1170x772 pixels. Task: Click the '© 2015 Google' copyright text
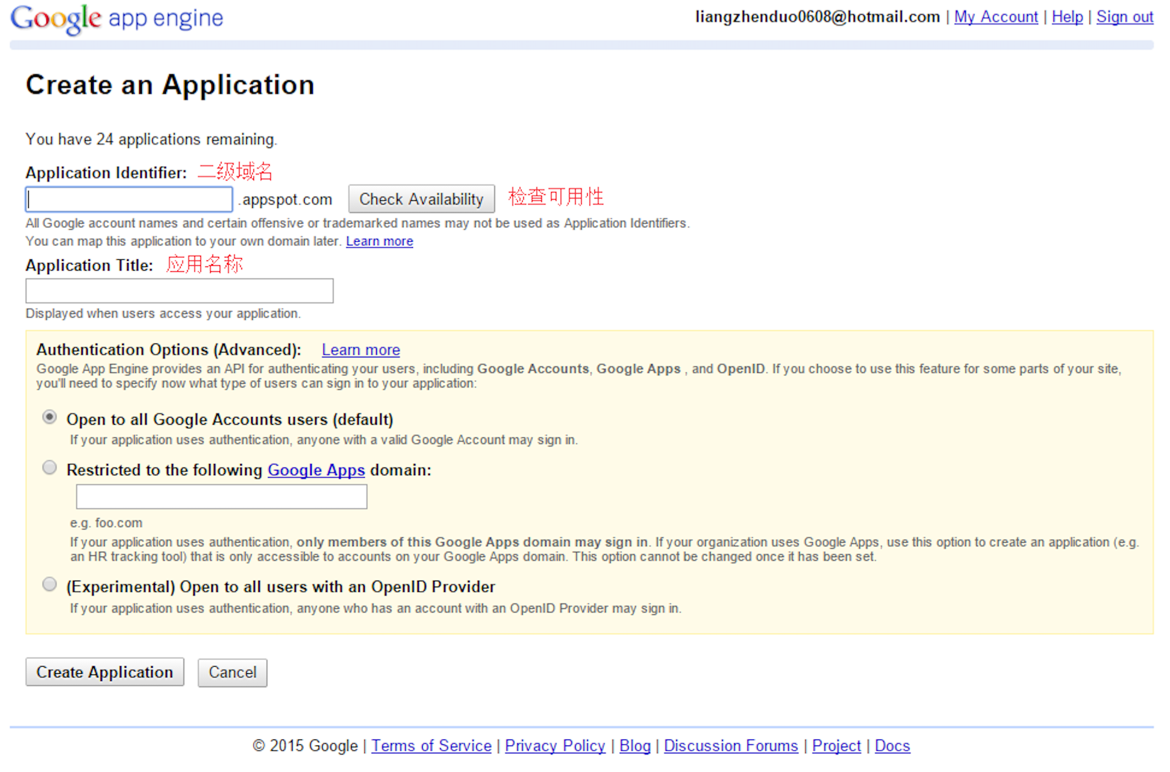click(x=305, y=746)
